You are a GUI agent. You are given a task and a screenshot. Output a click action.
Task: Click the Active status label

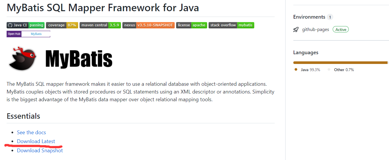341,30
